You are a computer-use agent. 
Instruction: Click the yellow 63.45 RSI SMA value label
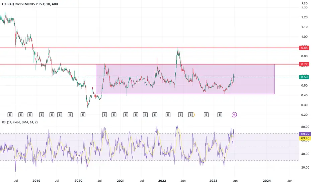coord(305,138)
